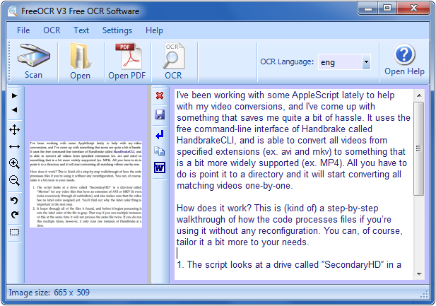
Task: Zoom in on the image preview
Action: (14, 163)
